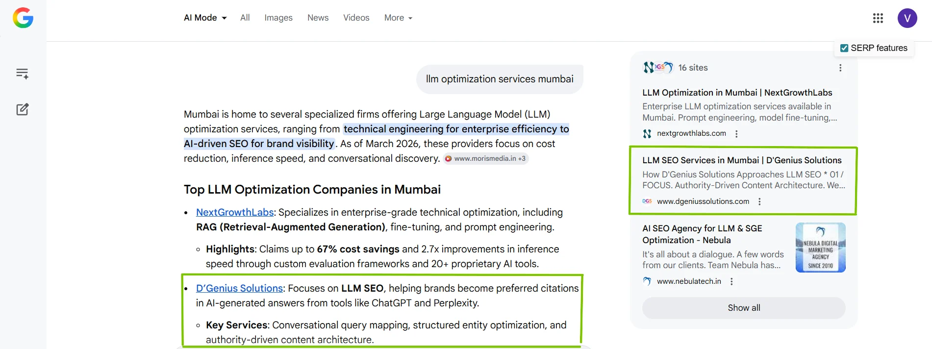This screenshot has height=349, width=932.
Task: Click the www.morismedia.in +3 source chip
Action: point(485,158)
